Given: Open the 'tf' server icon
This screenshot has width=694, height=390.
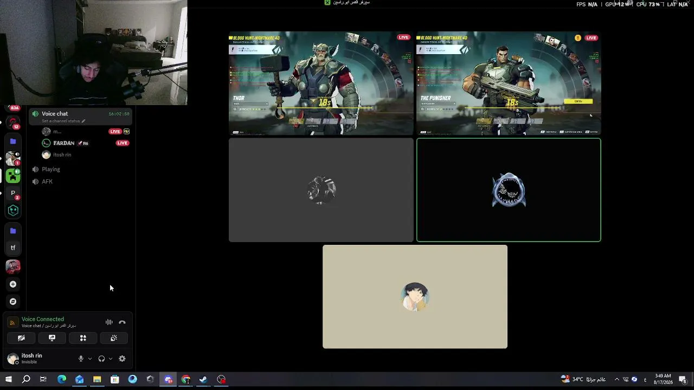Looking at the screenshot, I should [x=13, y=248].
